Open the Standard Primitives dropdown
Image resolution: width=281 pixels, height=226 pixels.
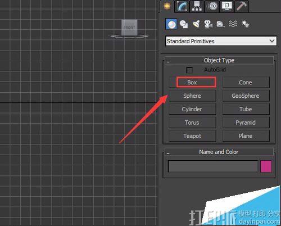click(x=221, y=41)
